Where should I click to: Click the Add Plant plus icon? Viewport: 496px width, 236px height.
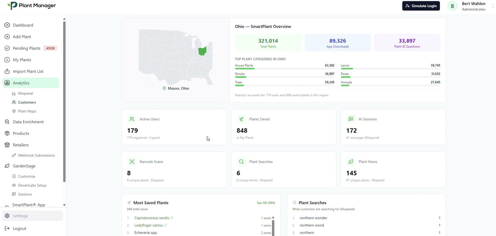(7, 36)
